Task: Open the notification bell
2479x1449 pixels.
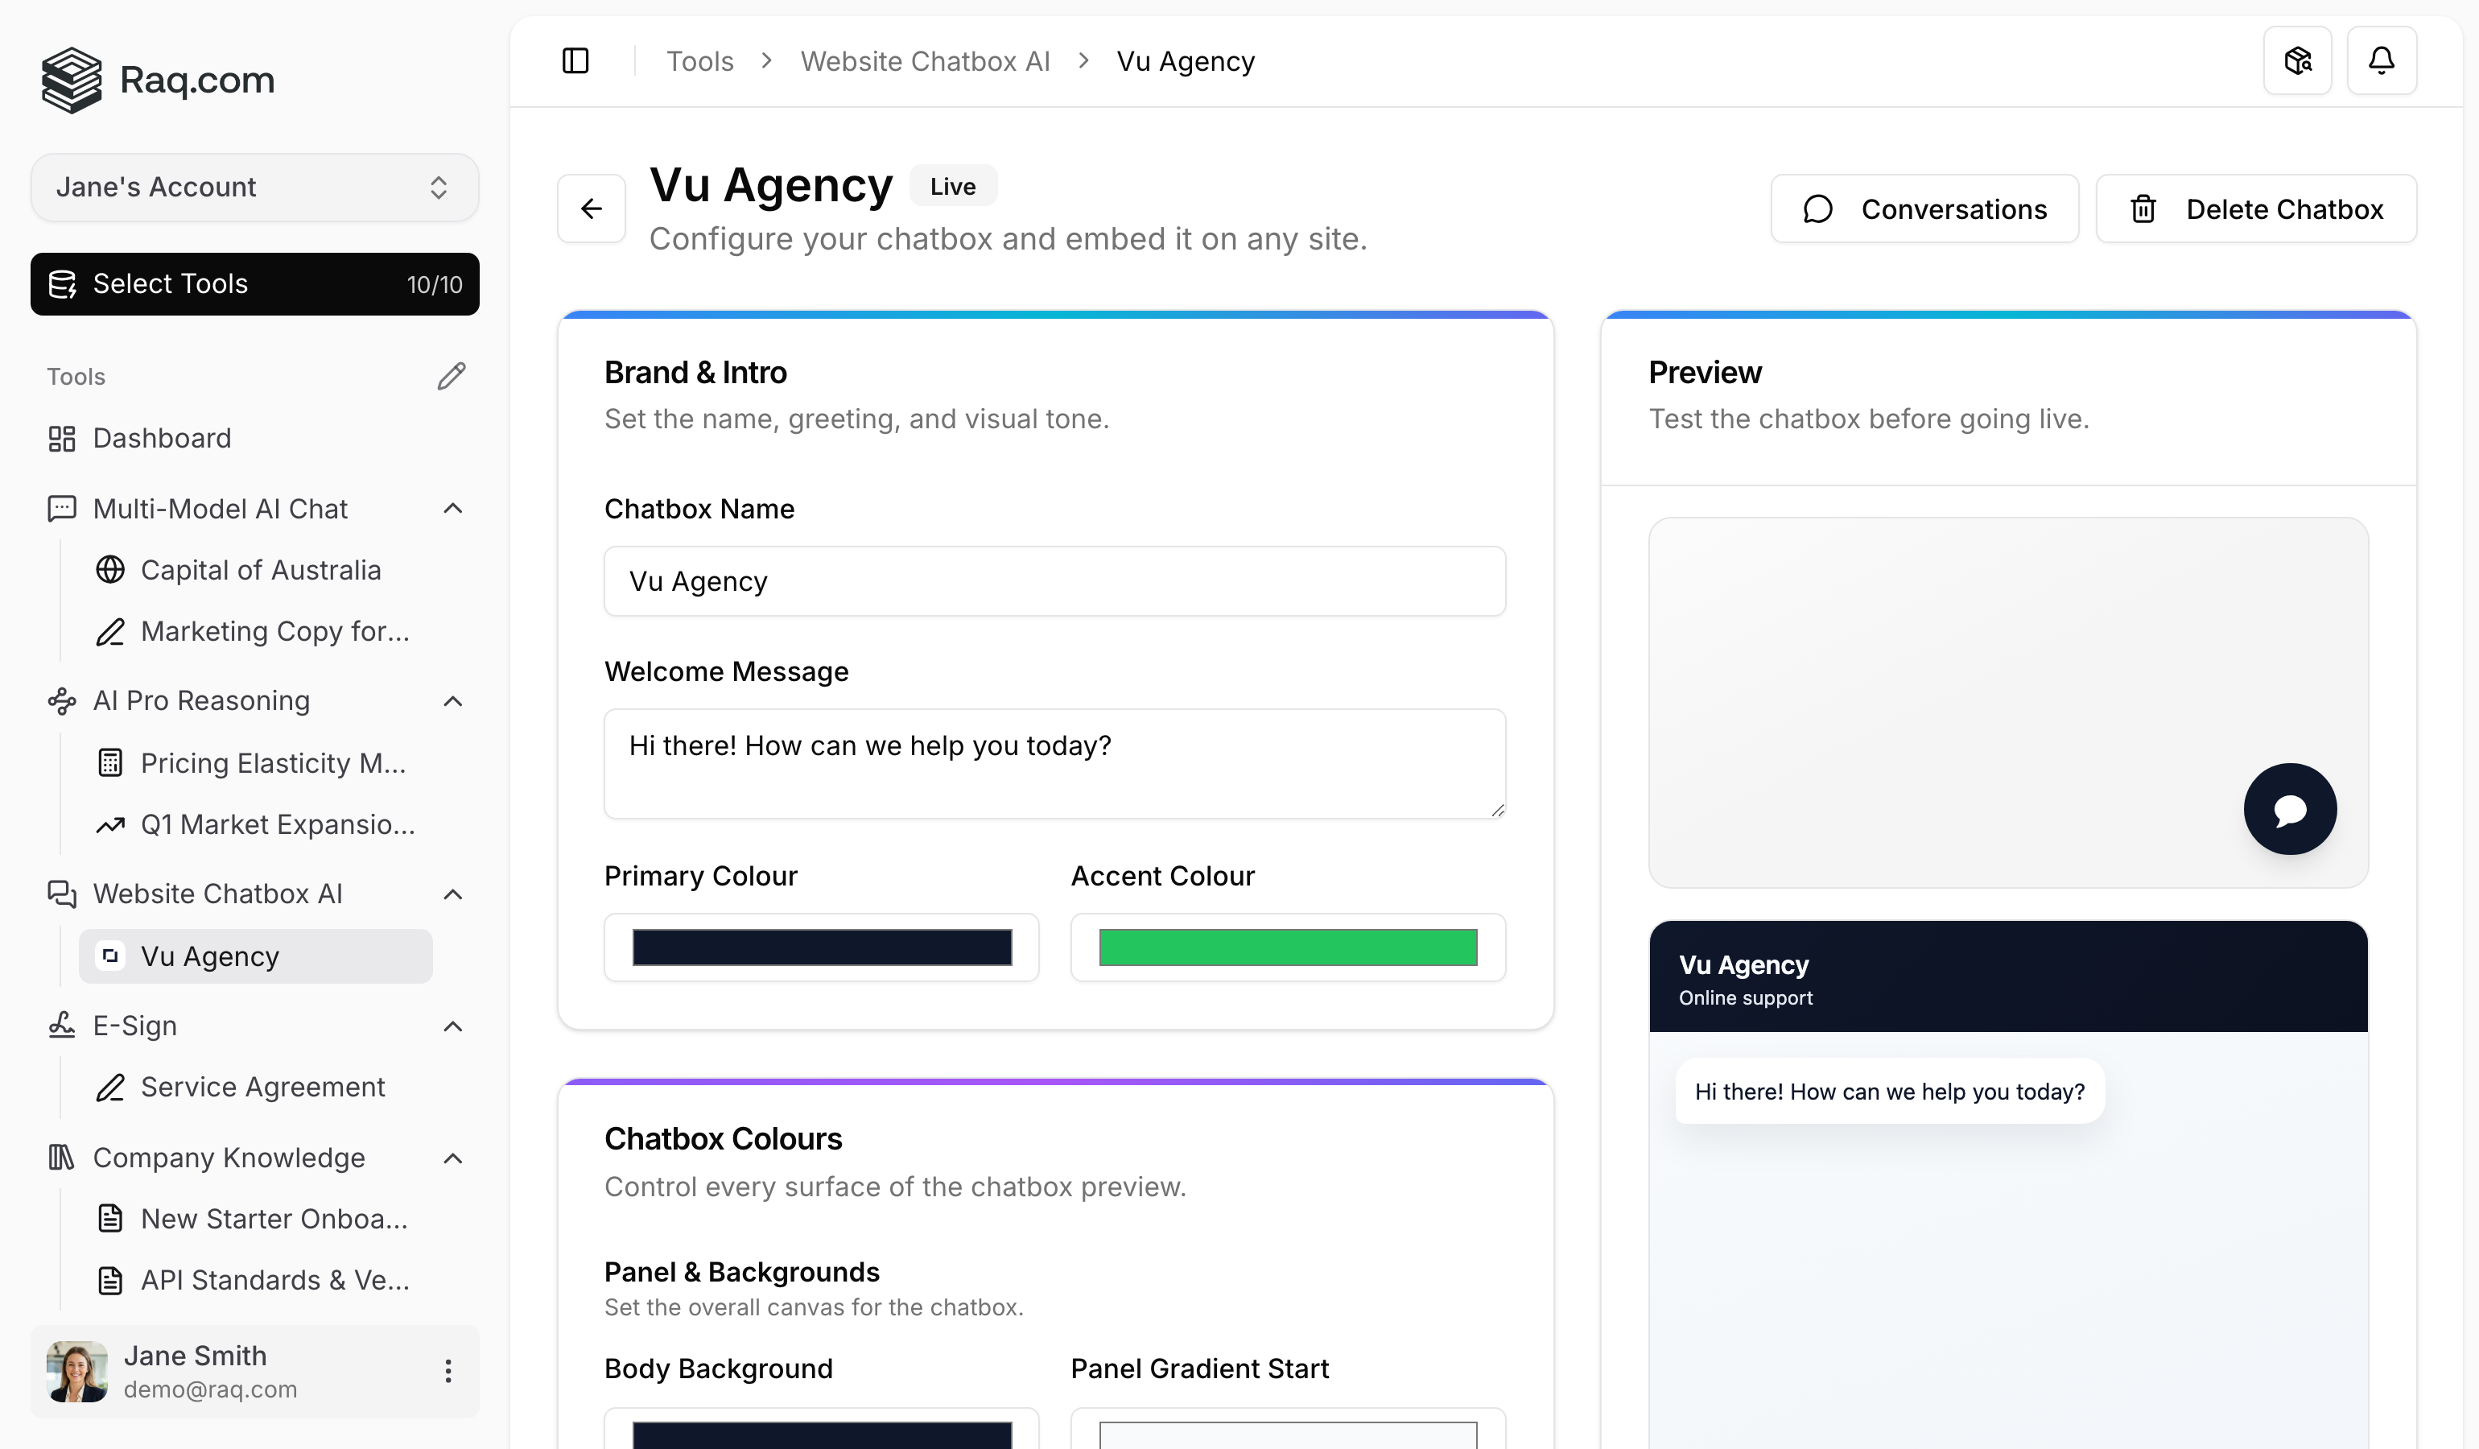Action: 2382,60
